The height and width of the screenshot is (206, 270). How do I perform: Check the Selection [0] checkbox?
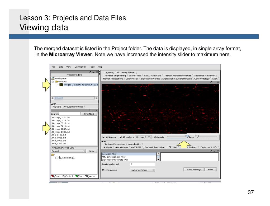(56, 158)
